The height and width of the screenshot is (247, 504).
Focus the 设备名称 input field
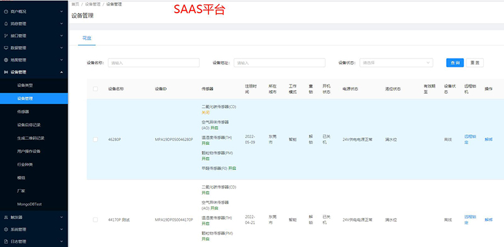154,63
